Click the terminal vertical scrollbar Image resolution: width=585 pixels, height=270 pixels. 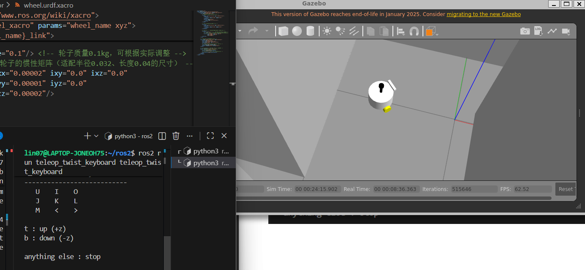pos(167,253)
